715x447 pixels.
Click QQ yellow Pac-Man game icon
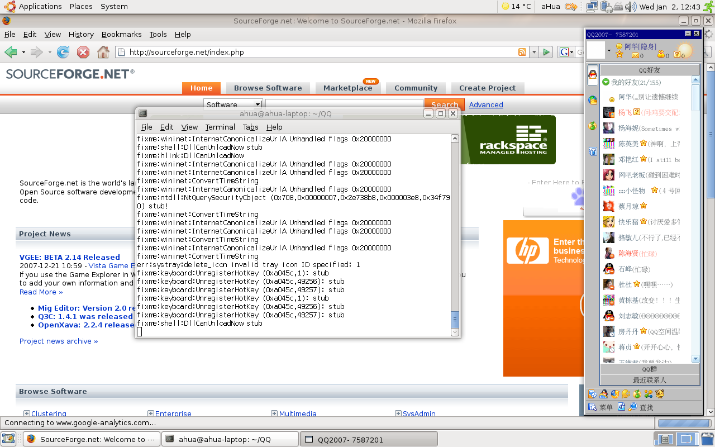pos(626,394)
